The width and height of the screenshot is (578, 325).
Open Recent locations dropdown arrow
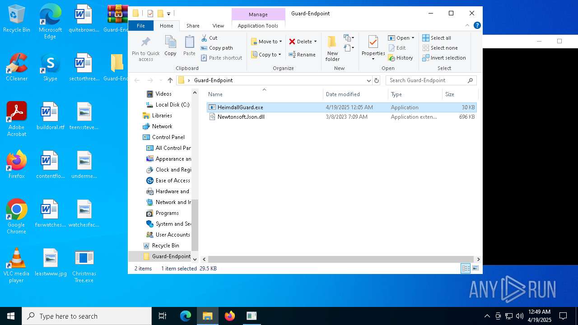point(160,80)
